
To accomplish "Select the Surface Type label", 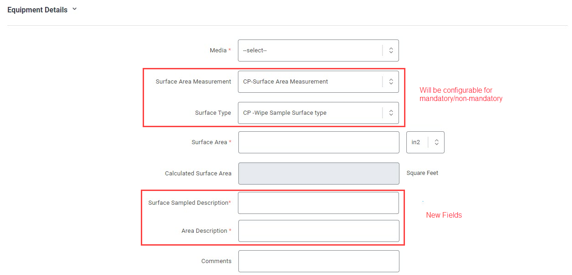I will tap(213, 113).
